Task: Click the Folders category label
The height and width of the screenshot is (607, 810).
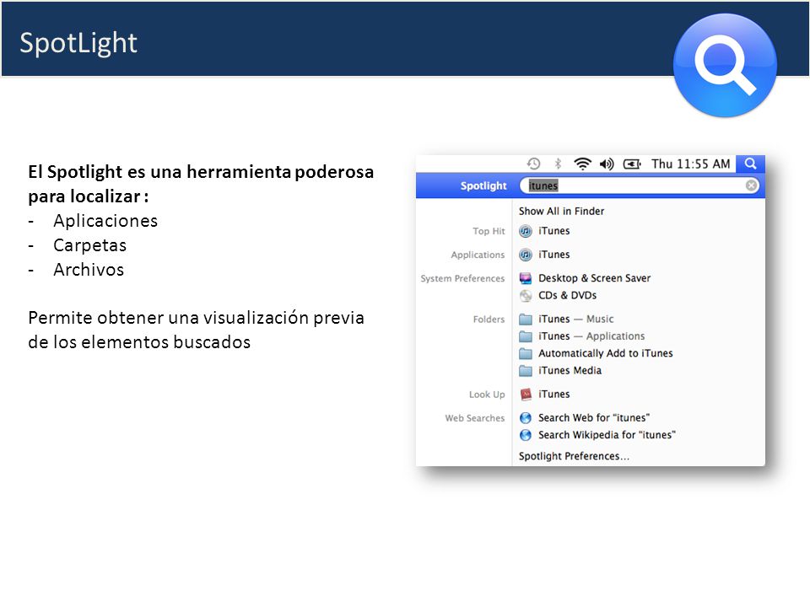Action: (489, 319)
